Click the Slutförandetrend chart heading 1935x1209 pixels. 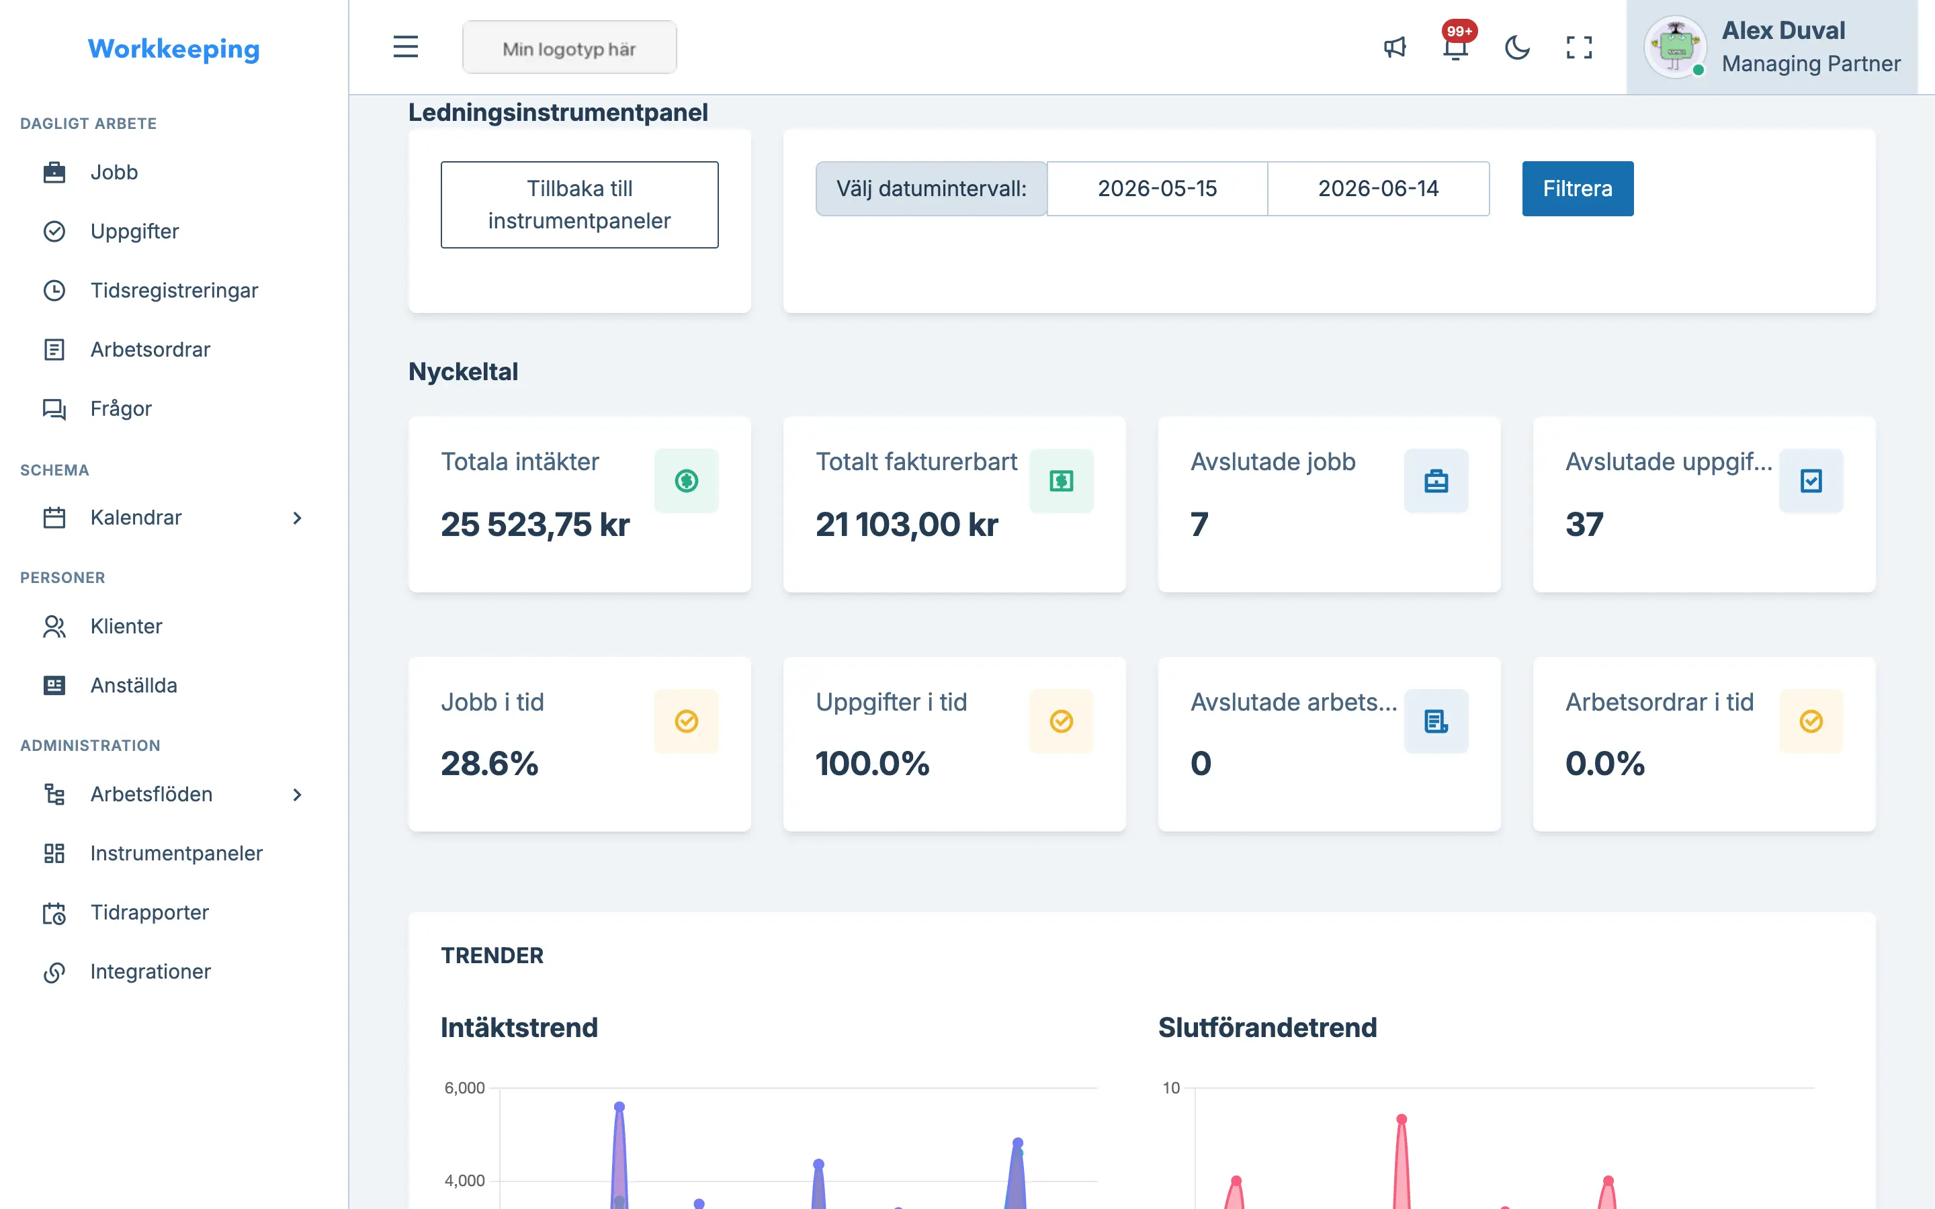[1267, 1028]
